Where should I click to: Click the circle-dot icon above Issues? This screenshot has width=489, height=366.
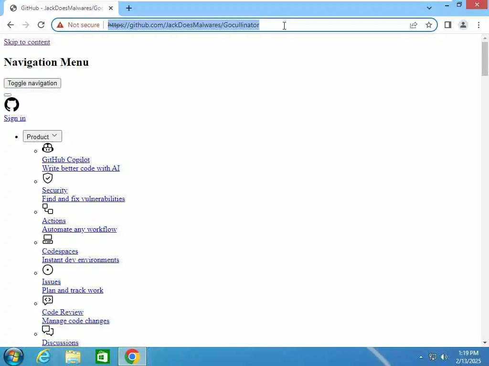[48, 270]
